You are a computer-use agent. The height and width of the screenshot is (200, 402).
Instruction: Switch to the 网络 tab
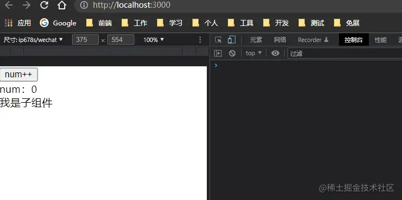tap(280, 40)
